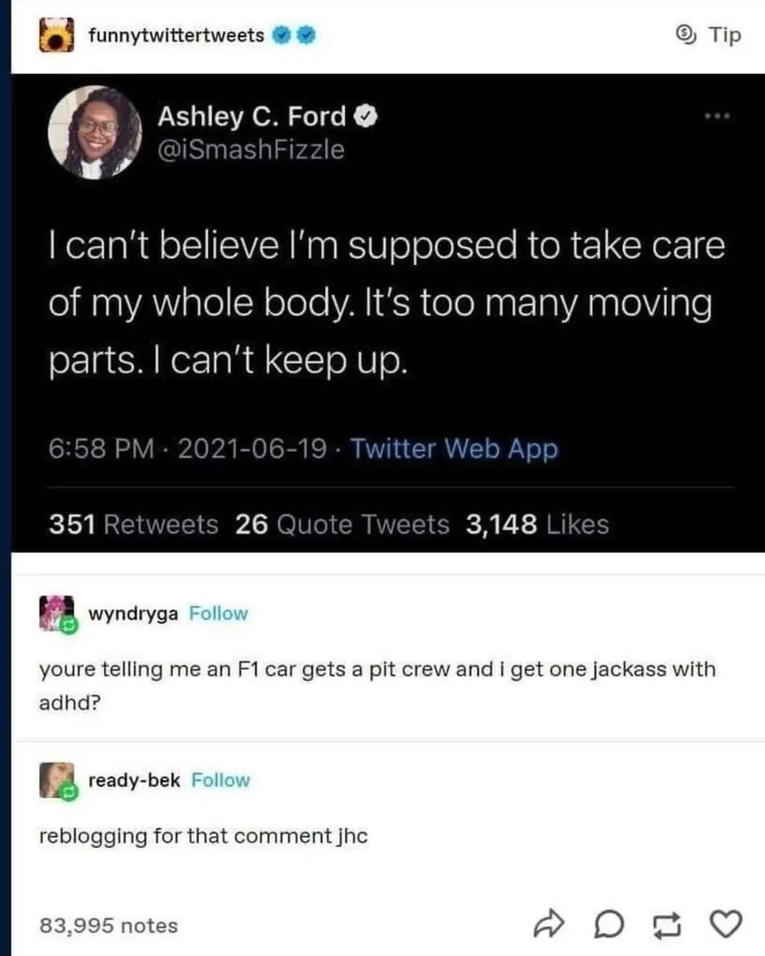This screenshot has height=956, width=765.
Task: View the 3,148 Likes list
Action: coord(537,524)
